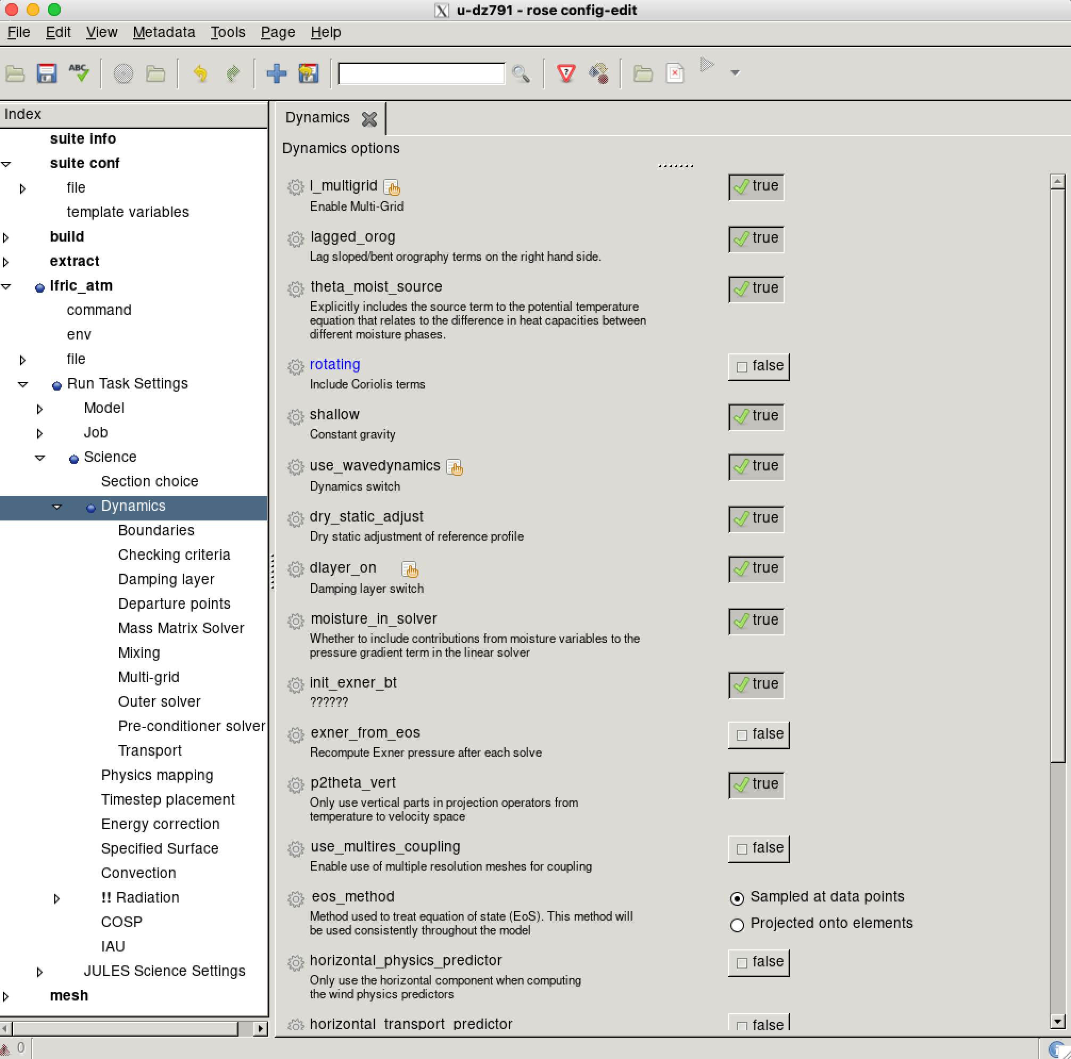The image size is (1071, 1059).
Task: Redo change with the green arrow icon
Action: pos(233,73)
